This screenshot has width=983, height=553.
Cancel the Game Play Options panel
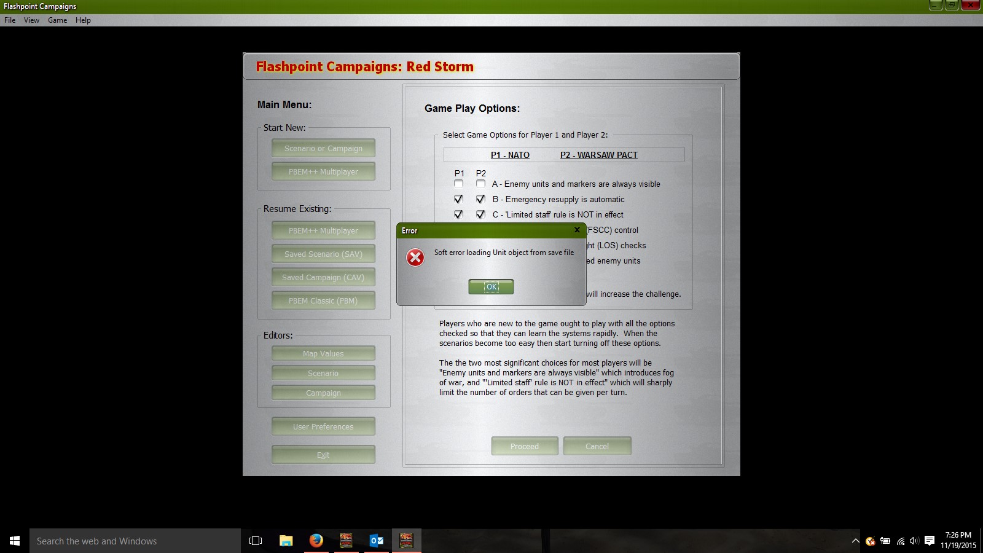pos(597,446)
